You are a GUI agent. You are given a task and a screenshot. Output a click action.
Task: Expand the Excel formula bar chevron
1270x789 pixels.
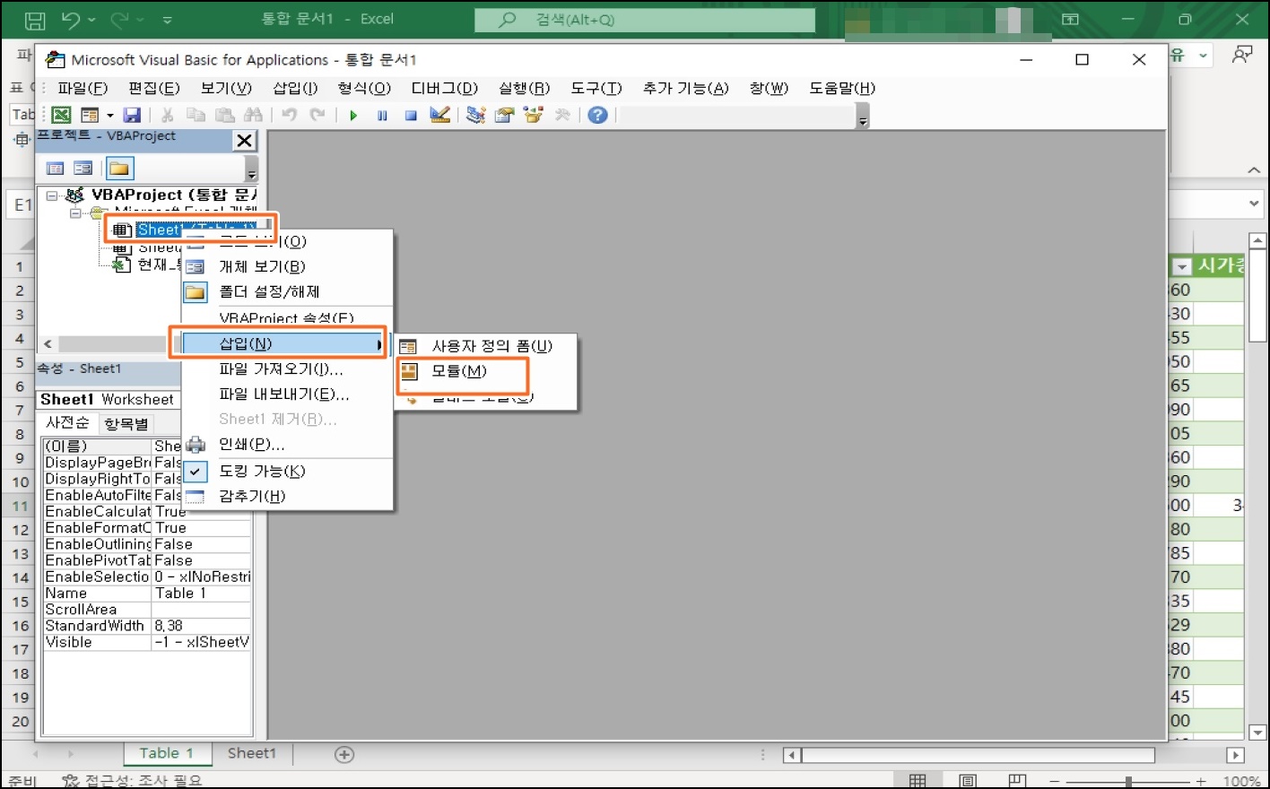pos(1254,204)
